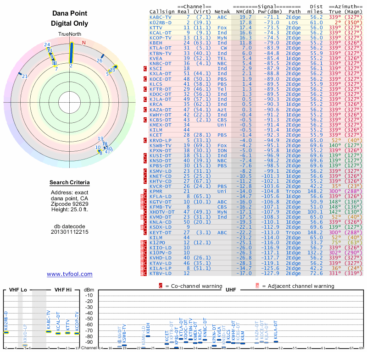The height and width of the screenshot is (352, 367).
Task: Open the KTTV callsign link
Action: tap(156, 27)
